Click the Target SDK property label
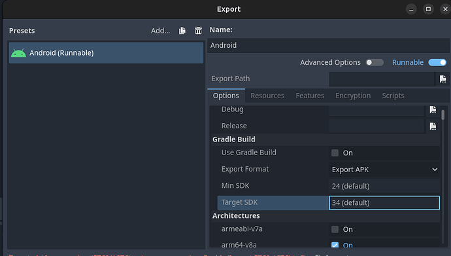The image size is (451, 256). 239,202
